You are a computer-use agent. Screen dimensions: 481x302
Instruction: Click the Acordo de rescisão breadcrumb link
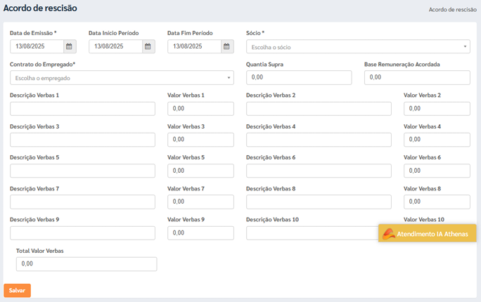pyautogui.click(x=452, y=10)
